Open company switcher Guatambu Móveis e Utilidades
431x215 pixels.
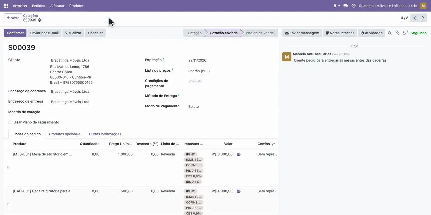[388, 6]
